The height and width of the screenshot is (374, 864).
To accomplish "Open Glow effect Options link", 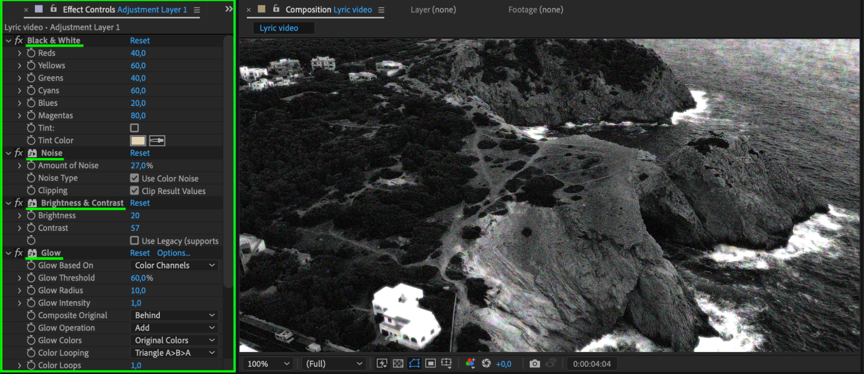I will point(173,253).
